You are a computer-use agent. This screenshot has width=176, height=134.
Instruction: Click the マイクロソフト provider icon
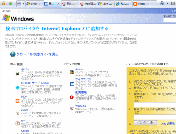pyautogui.click(x=72, y=84)
